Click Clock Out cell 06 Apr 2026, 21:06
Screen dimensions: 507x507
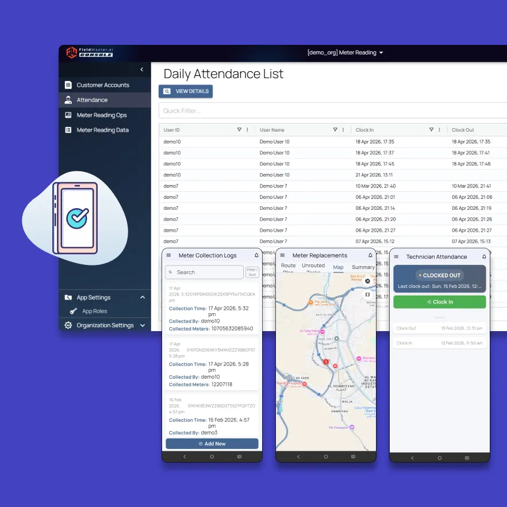[x=472, y=197]
